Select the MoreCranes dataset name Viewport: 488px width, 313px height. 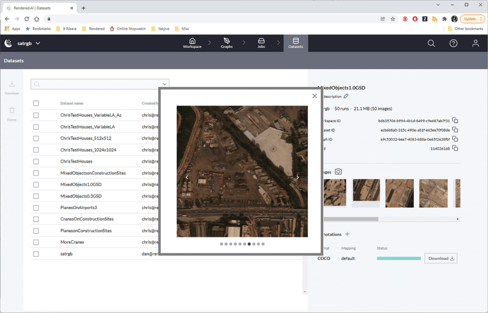click(72, 242)
